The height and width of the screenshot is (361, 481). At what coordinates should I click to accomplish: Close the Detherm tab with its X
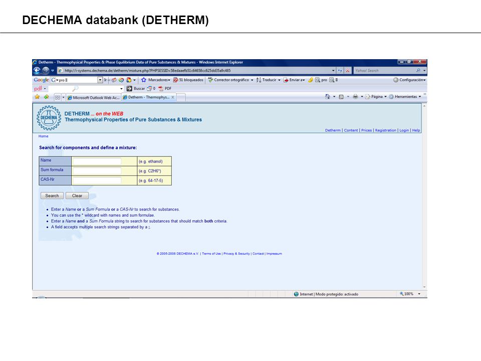(x=173, y=97)
